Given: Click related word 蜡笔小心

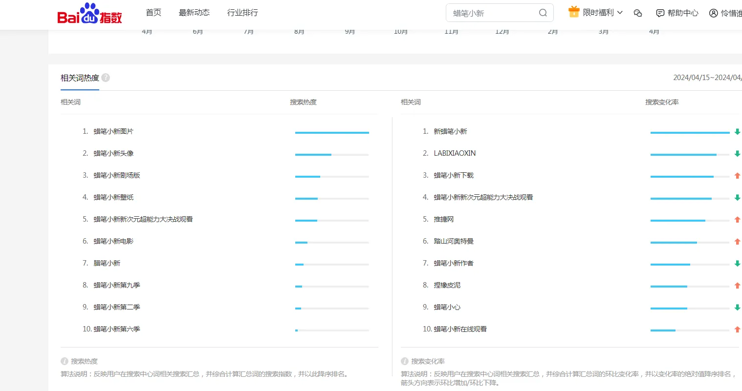Looking at the screenshot, I should pyautogui.click(x=447, y=307).
